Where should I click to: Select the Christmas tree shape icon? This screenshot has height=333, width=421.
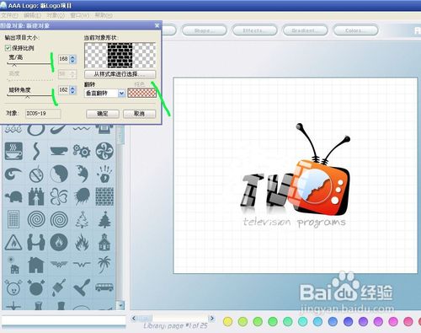[104, 219]
